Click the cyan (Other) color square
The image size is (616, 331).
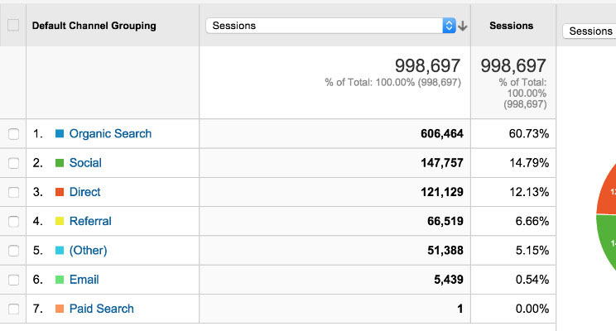60,250
